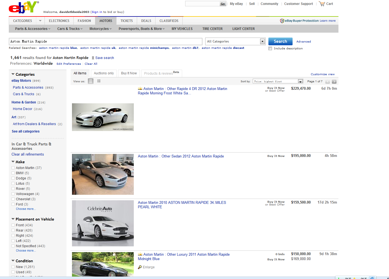Go to previous results page arrow
The width and height of the screenshot is (389, 279).
pyautogui.click(x=327, y=81)
